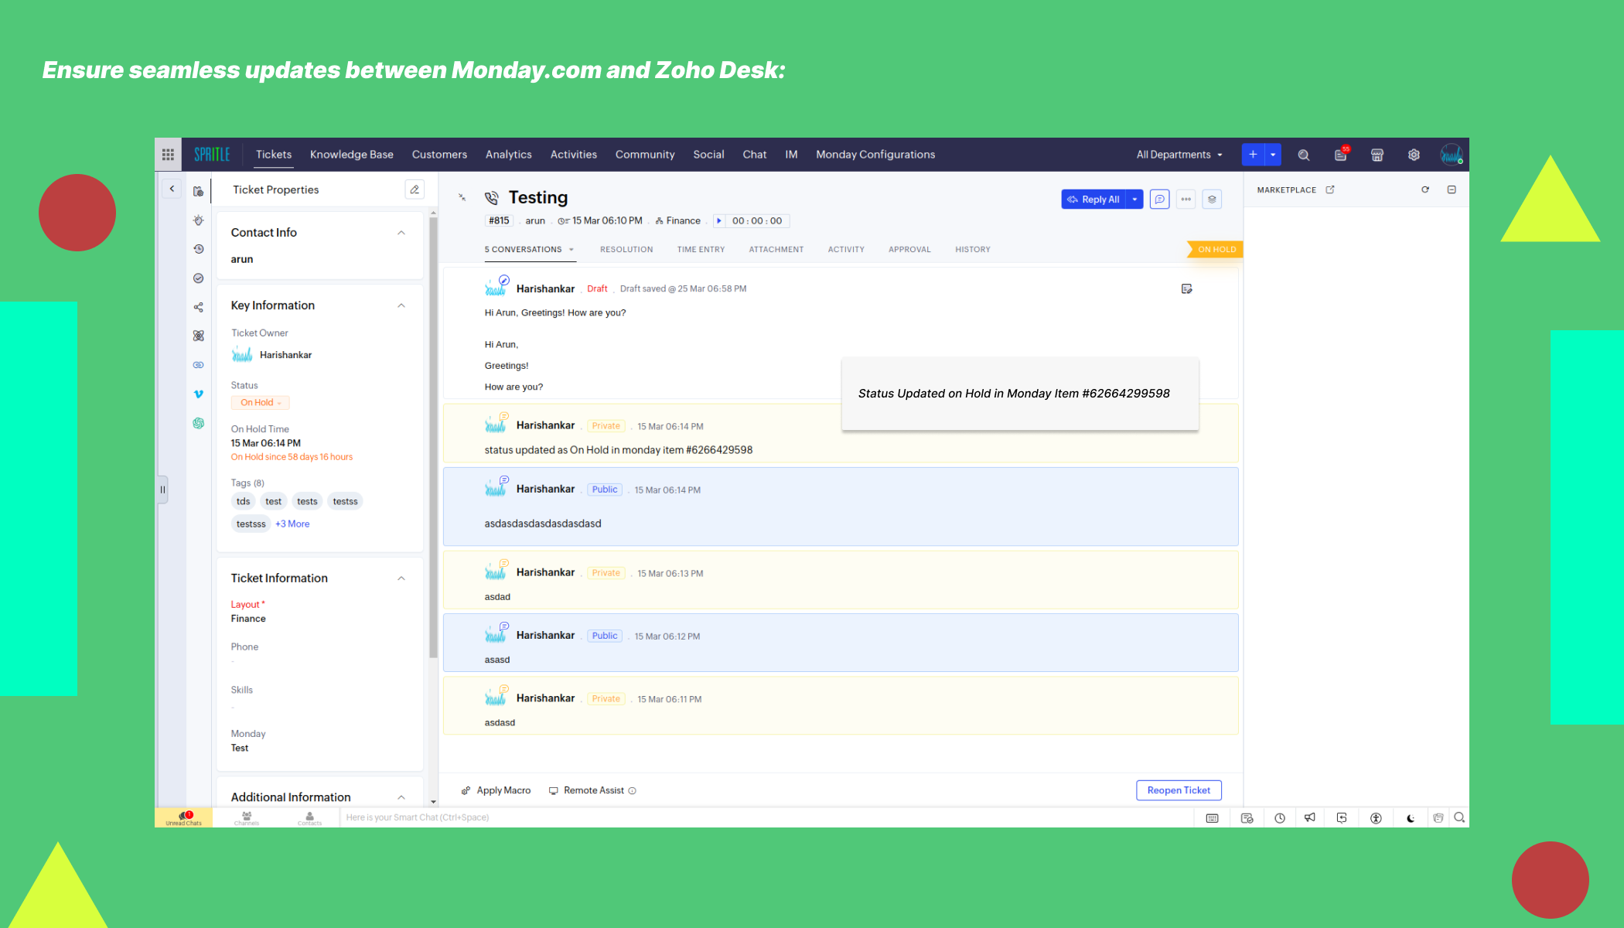1624x928 pixels.
Task: Click Apply Macro
Action: [496, 790]
